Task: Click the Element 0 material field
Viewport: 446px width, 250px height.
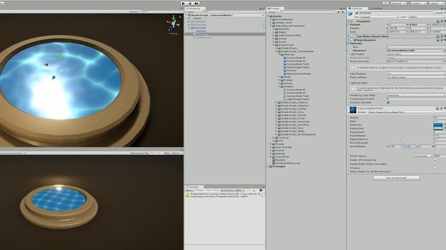Action: [x=415, y=51]
